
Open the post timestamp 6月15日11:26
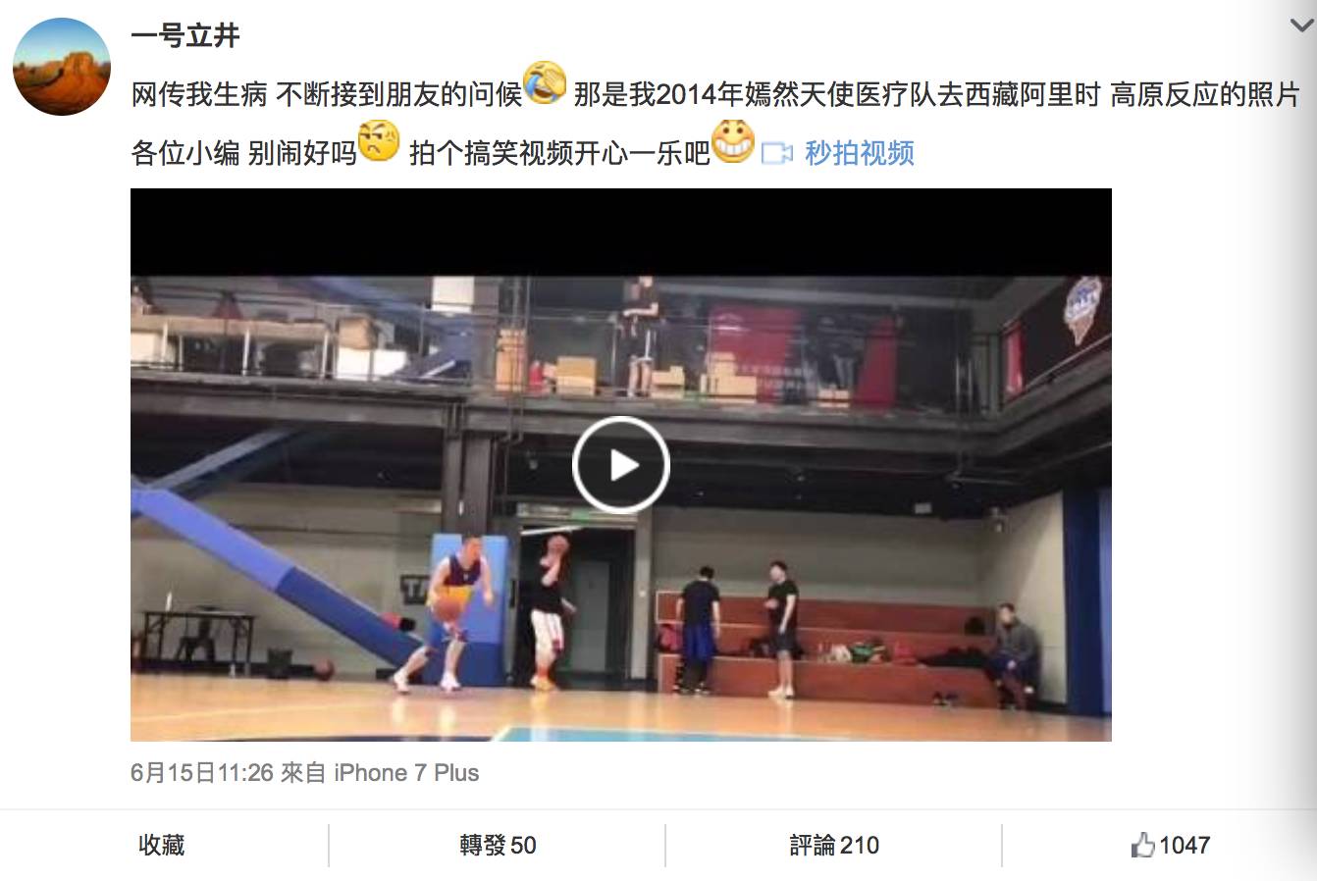[202, 773]
